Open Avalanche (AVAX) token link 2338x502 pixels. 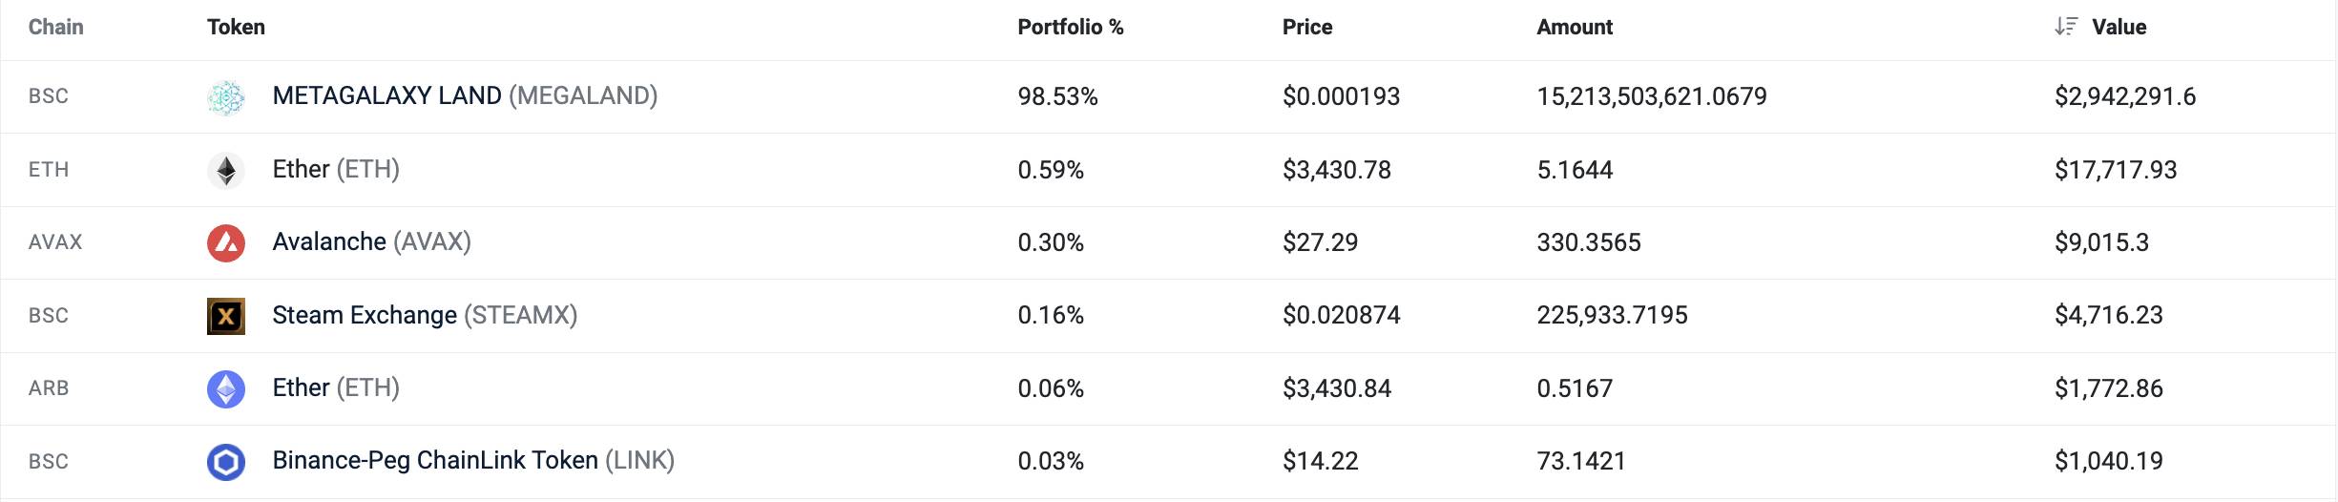coord(371,241)
